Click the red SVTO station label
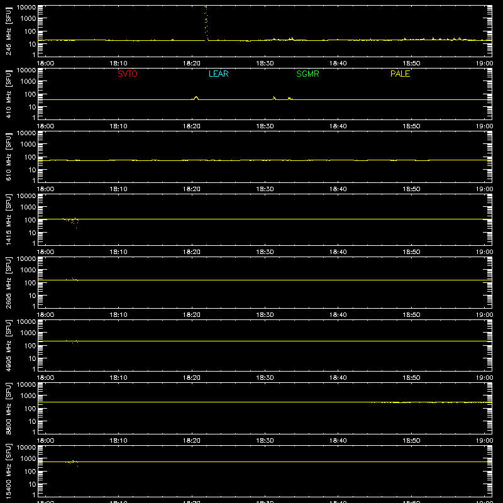The width and height of the screenshot is (503, 503). click(128, 74)
